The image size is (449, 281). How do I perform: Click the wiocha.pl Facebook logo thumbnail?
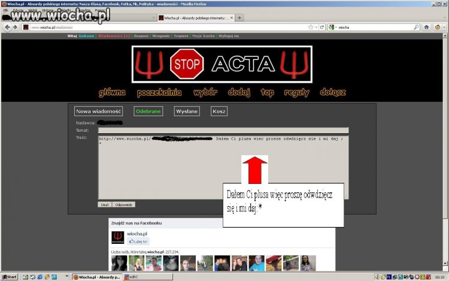(118, 237)
